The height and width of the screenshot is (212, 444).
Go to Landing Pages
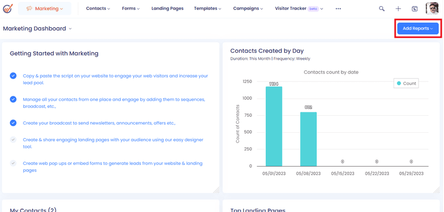pyautogui.click(x=168, y=8)
